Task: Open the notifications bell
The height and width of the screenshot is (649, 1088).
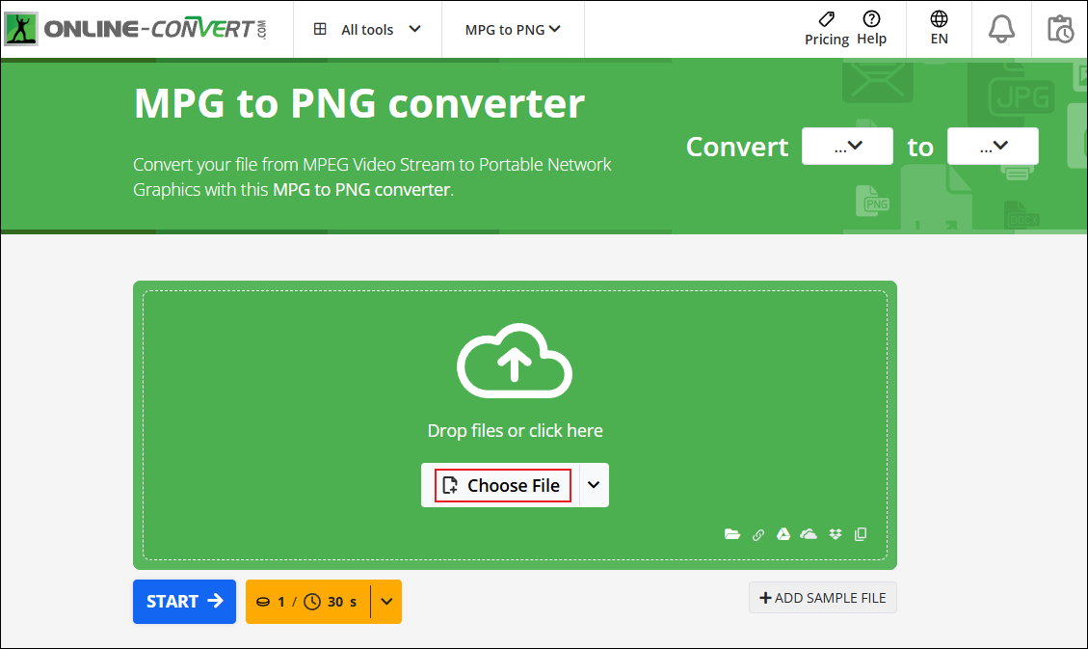Action: click(1001, 28)
